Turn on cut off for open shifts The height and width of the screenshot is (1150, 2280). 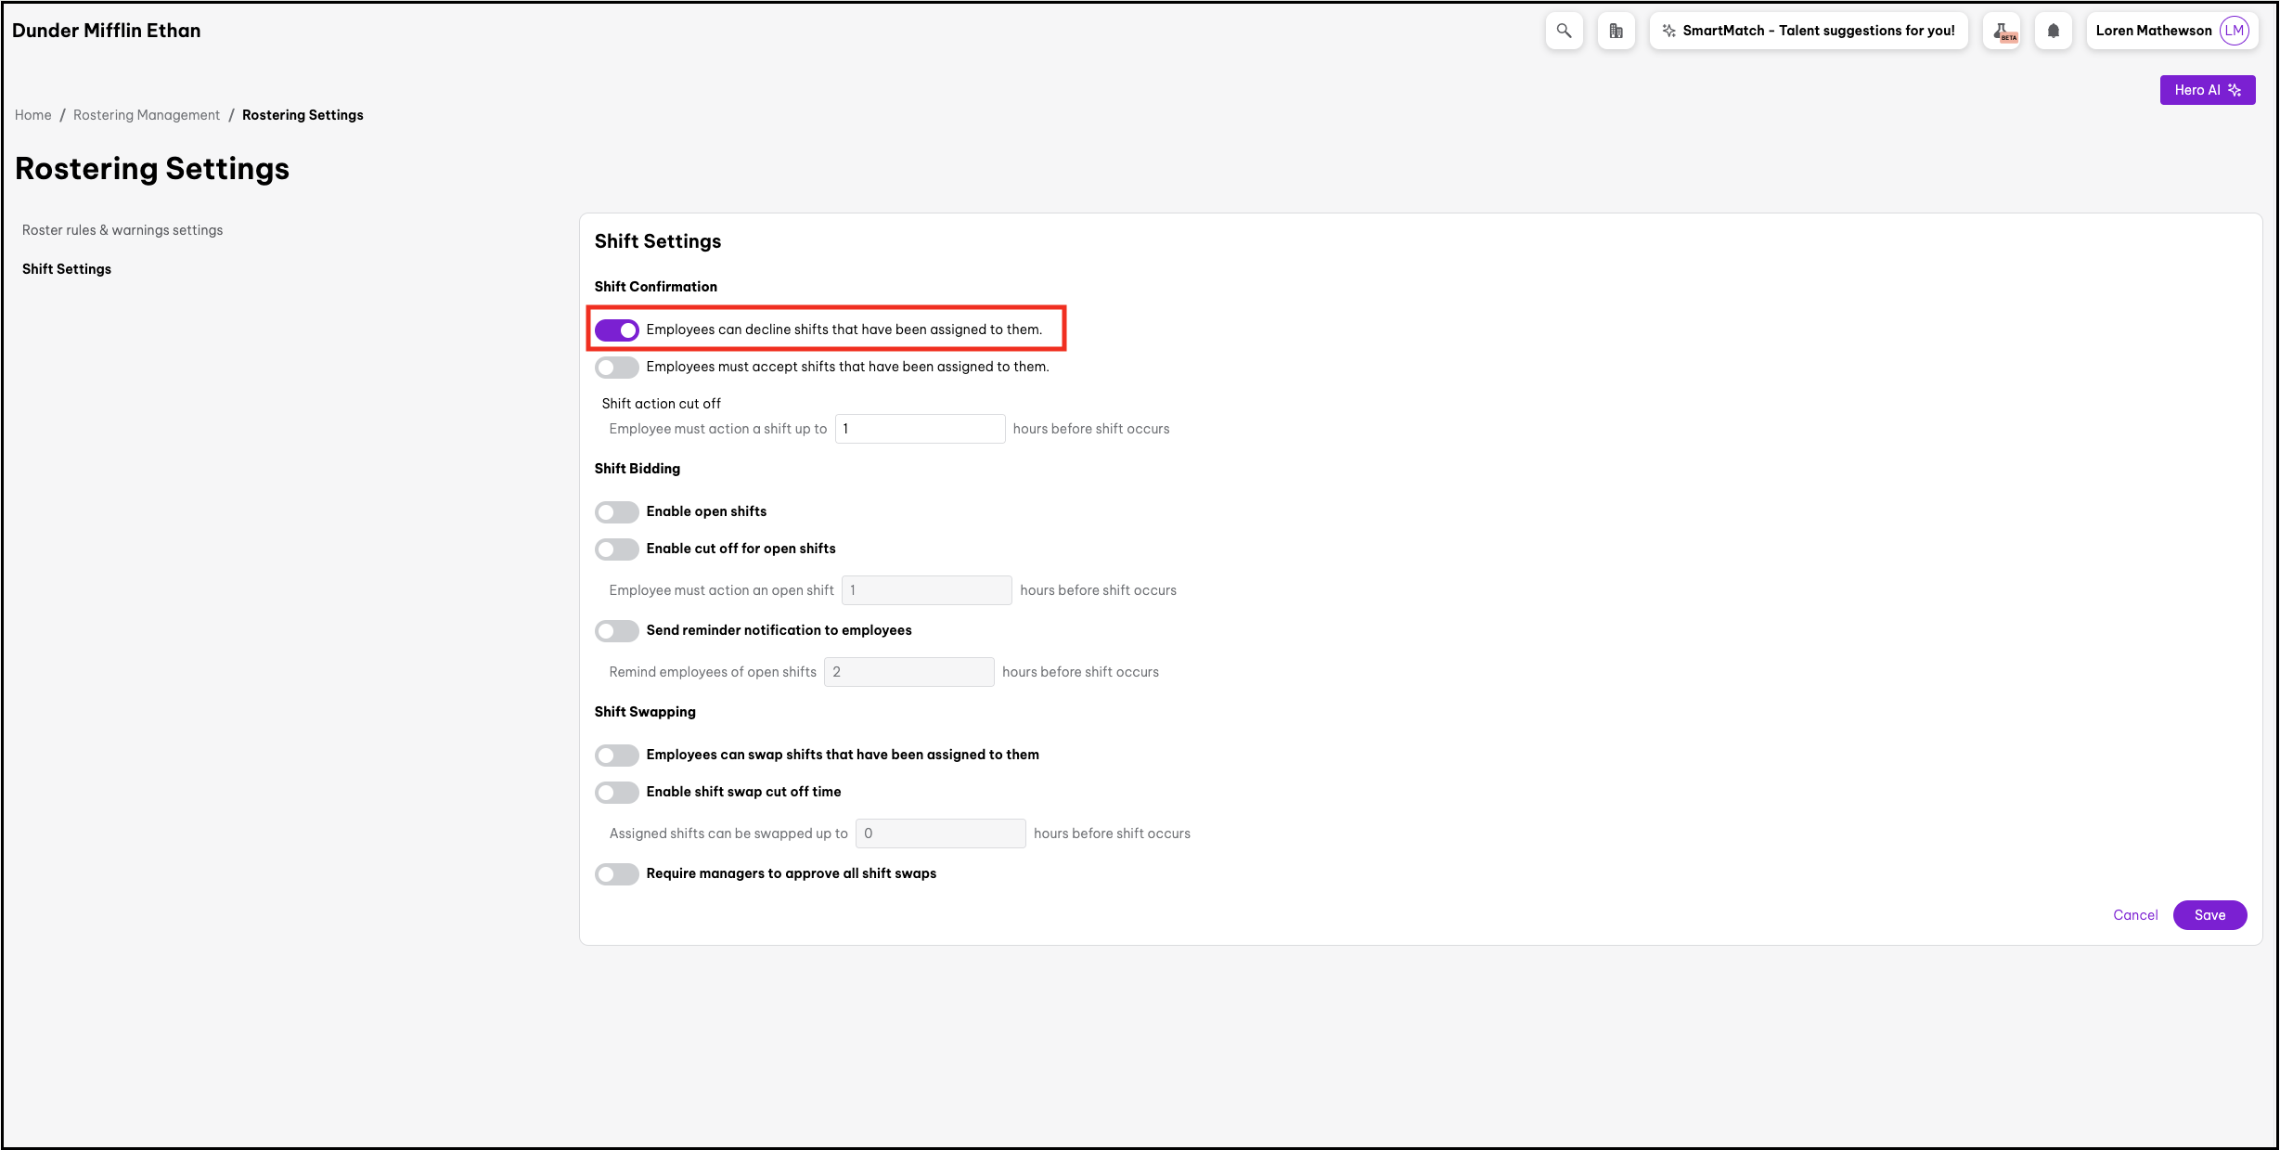tap(617, 549)
